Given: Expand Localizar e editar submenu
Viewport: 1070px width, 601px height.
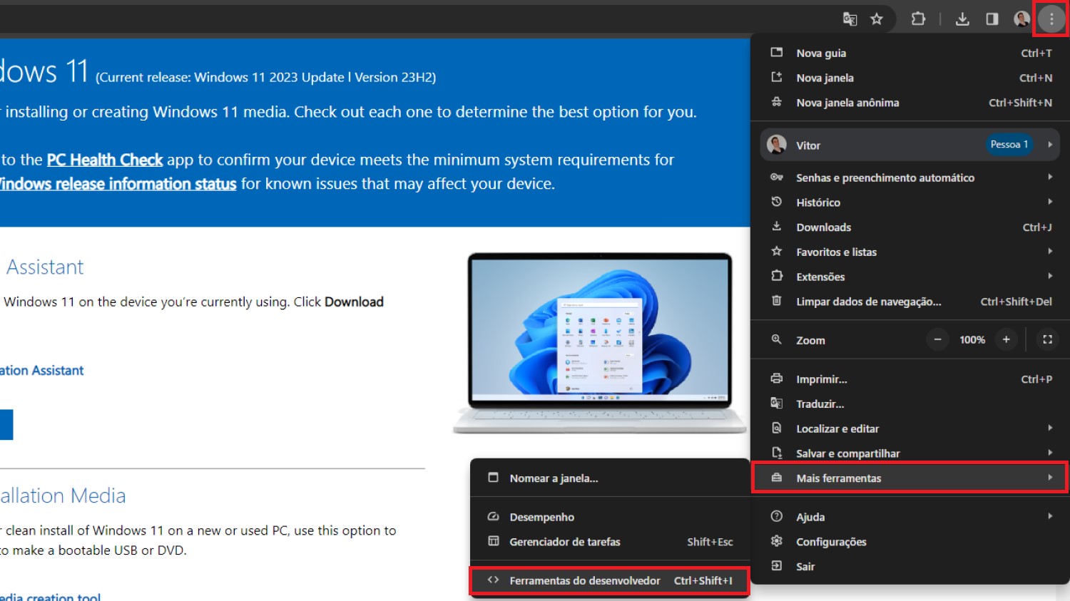Looking at the screenshot, I should pyautogui.click(x=910, y=428).
